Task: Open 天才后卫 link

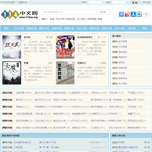Action: coord(76,121)
